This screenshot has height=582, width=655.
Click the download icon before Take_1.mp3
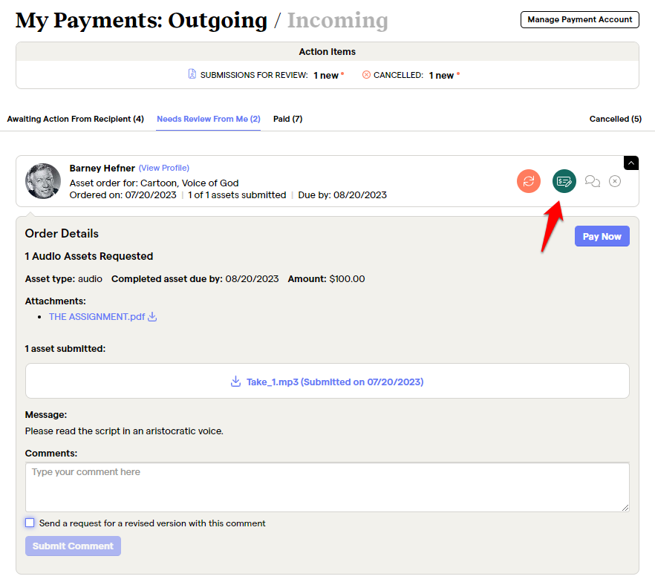(x=235, y=381)
